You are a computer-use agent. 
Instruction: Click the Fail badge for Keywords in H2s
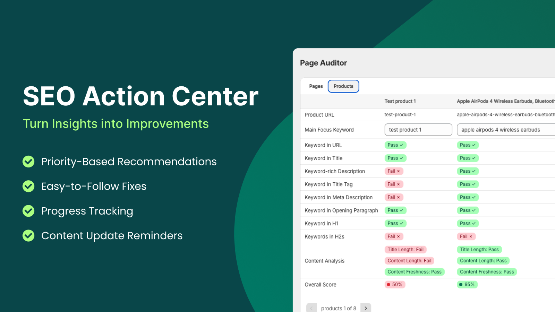pos(393,236)
